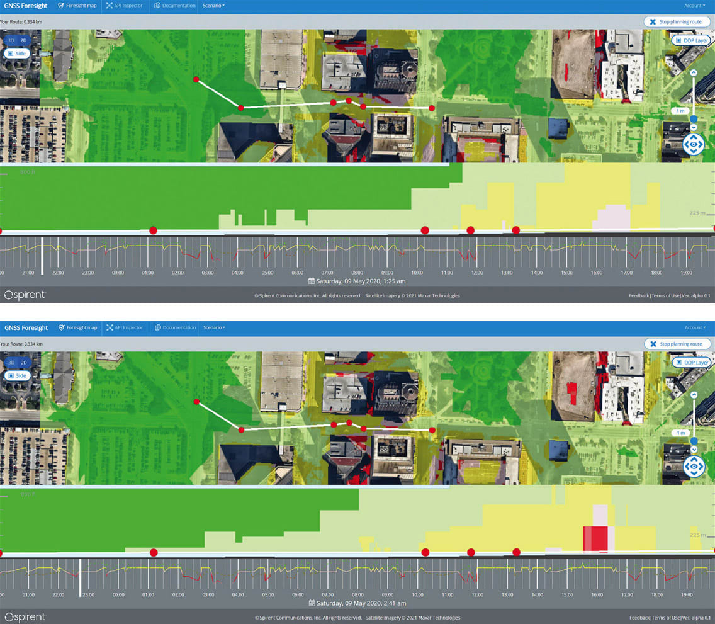Pan the lower map up with the arrow pad

[694, 459]
